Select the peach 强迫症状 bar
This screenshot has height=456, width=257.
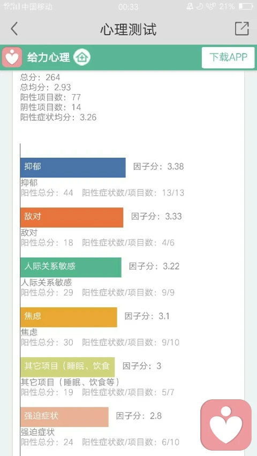pyautogui.click(x=64, y=417)
